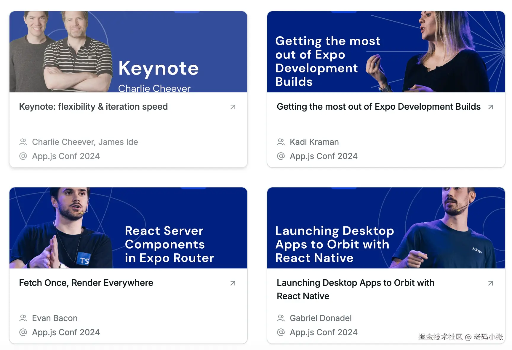Click arrow icon on Launching Desktop Apps card
This screenshot has height=350, width=512.
[491, 283]
